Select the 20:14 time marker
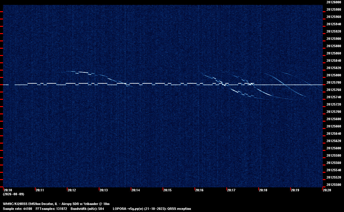The image size is (344, 212). pyautogui.click(x=136, y=190)
